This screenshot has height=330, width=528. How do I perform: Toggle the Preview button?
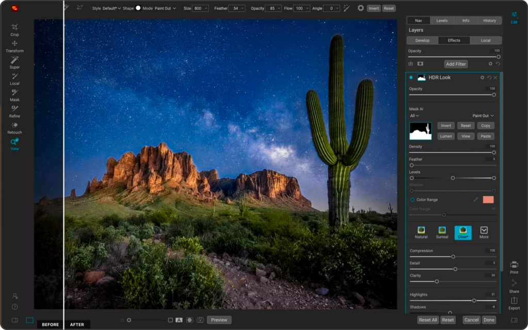pos(219,320)
